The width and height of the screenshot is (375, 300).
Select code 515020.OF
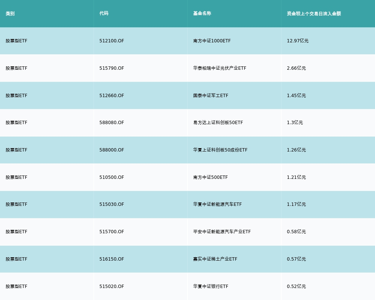tap(112, 286)
